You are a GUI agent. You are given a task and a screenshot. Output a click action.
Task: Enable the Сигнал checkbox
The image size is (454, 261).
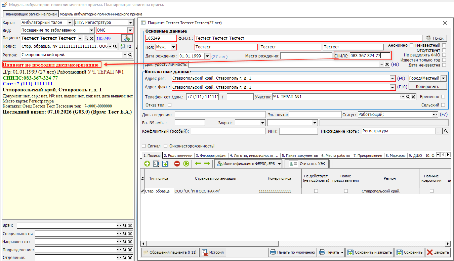click(x=144, y=146)
